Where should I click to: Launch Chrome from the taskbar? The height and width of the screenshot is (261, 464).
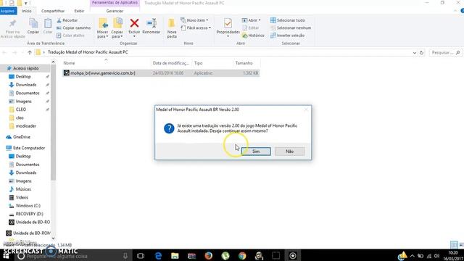[242, 256]
